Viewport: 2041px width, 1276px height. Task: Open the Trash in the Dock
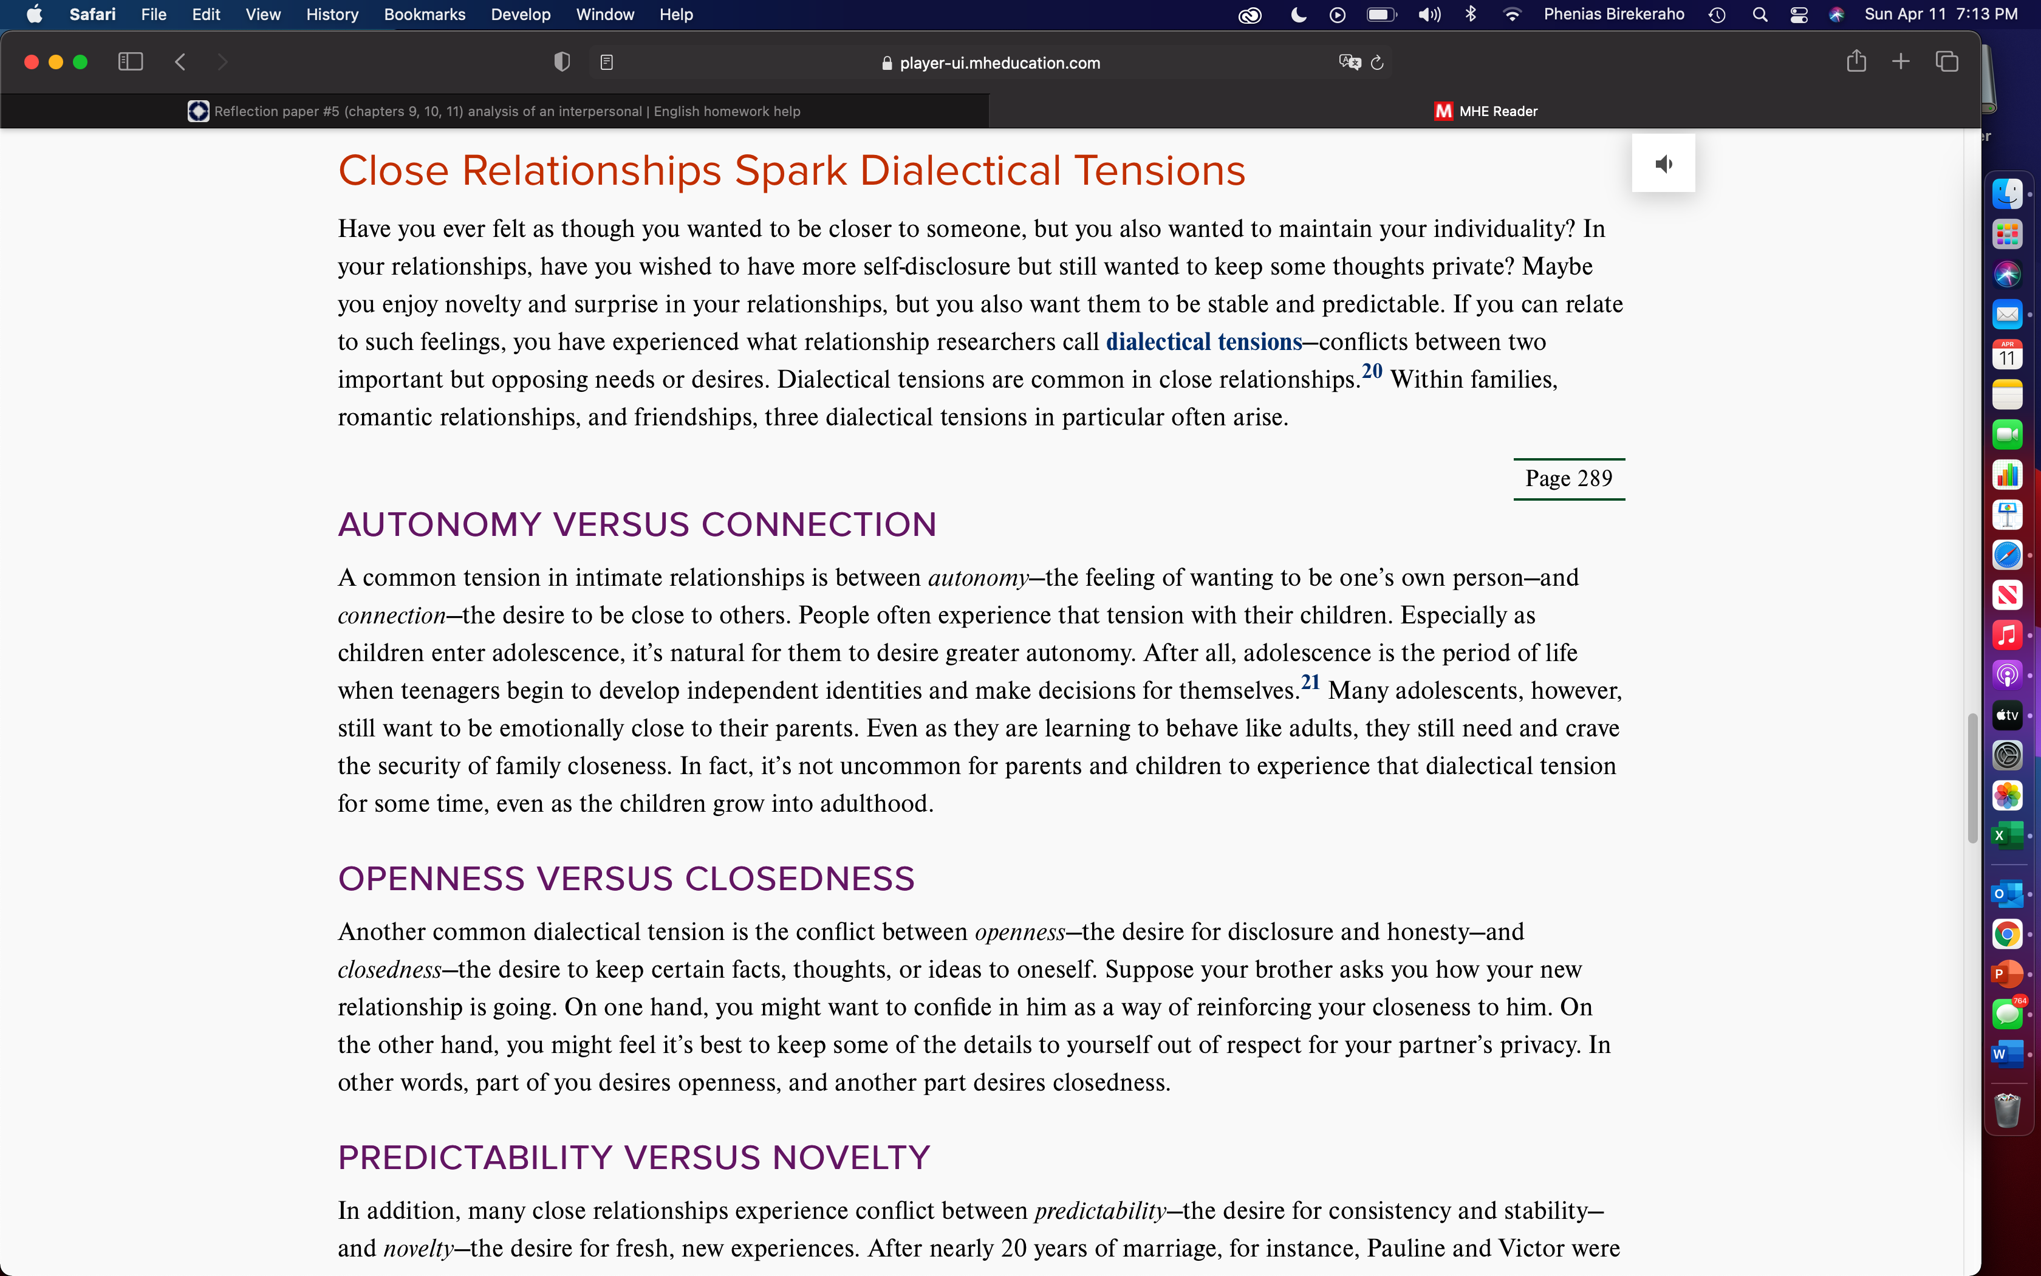point(2007,1111)
